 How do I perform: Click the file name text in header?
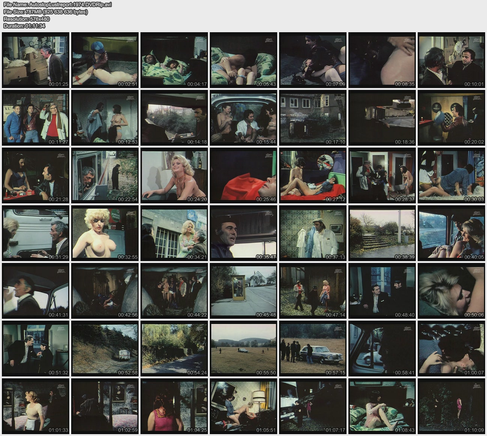click(57, 4)
